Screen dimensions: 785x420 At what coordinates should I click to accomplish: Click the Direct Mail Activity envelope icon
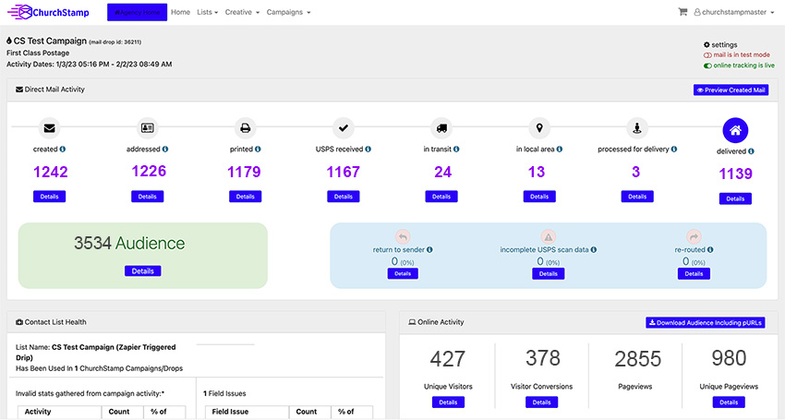19,90
